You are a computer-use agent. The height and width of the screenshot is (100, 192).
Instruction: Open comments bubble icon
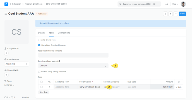(12, 97)
